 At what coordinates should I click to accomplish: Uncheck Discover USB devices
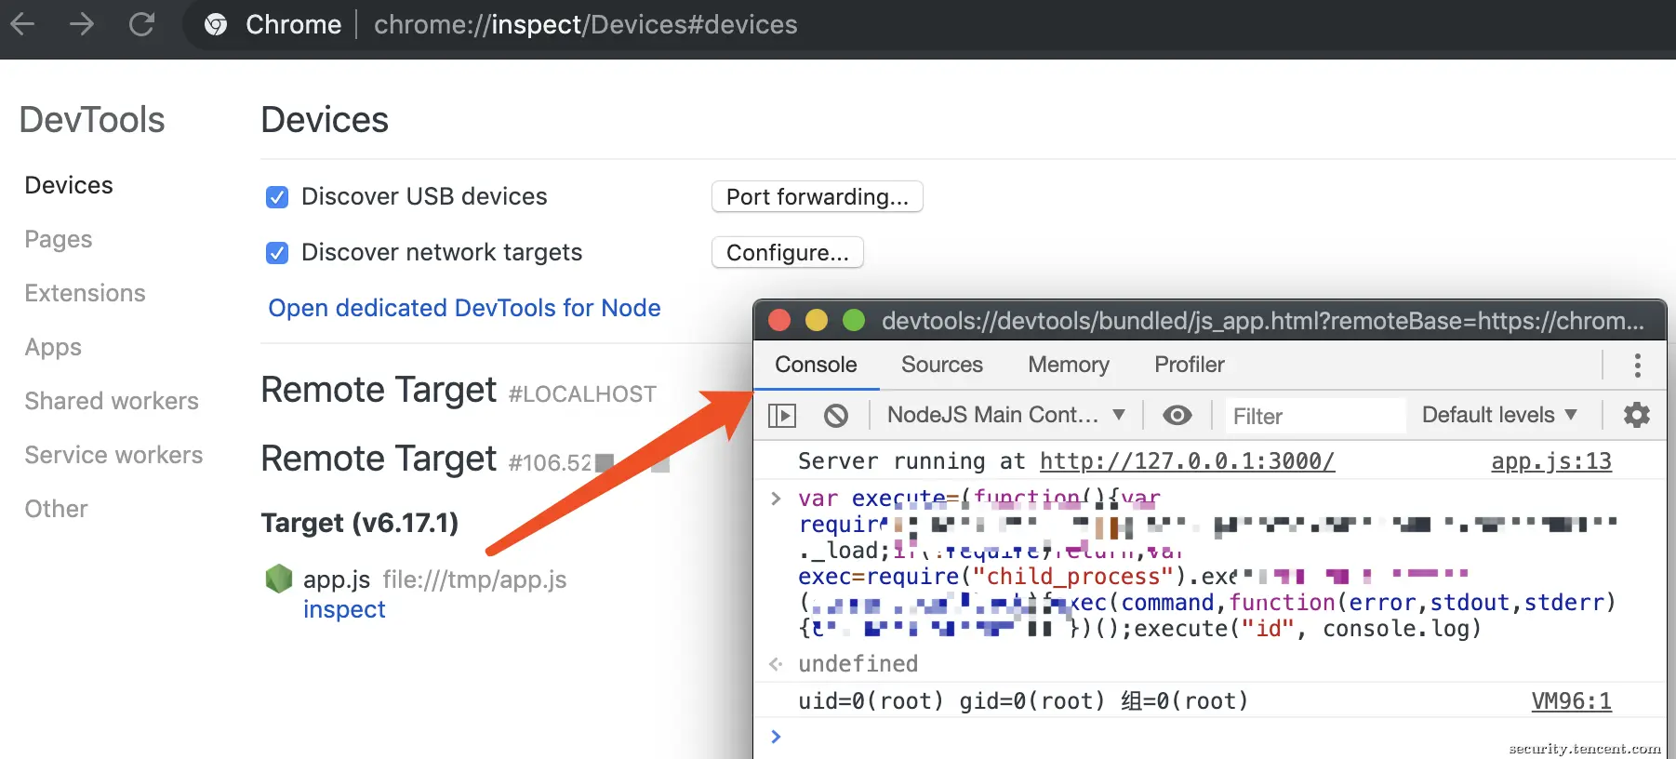coord(277,197)
